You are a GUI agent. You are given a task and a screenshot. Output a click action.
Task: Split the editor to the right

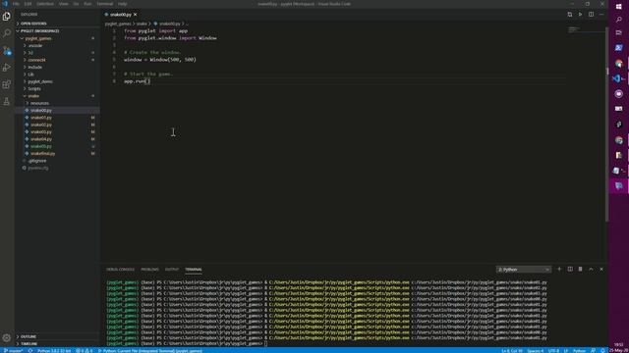(591, 15)
